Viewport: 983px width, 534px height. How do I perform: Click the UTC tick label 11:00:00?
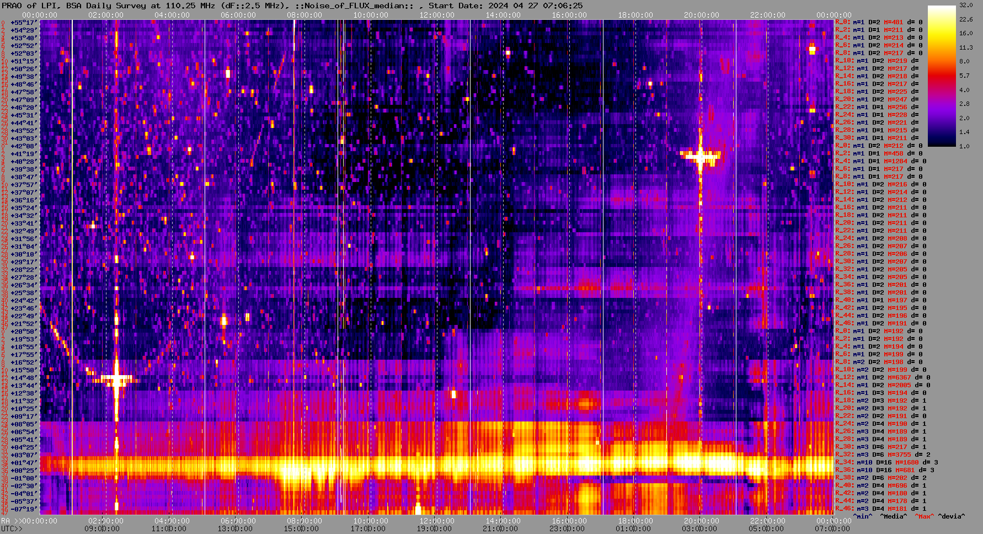169,528
